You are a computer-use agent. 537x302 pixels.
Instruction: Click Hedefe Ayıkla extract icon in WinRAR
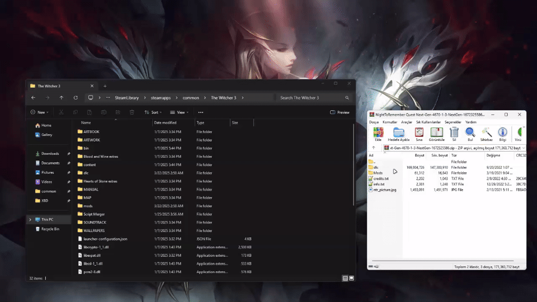tap(399, 134)
